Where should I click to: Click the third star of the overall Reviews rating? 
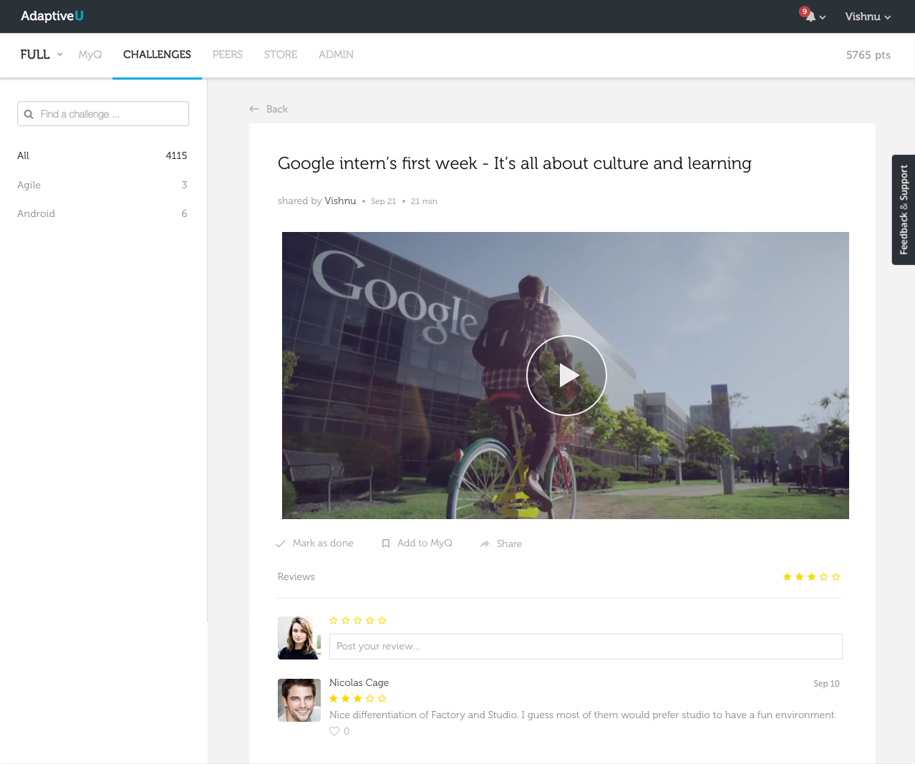click(811, 576)
